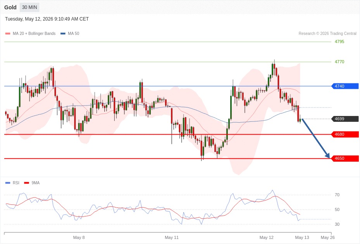This screenshot has height=244, width=360.
Task: Click the 30 MIN timeframe badge
Action: [x=29, y=7]
